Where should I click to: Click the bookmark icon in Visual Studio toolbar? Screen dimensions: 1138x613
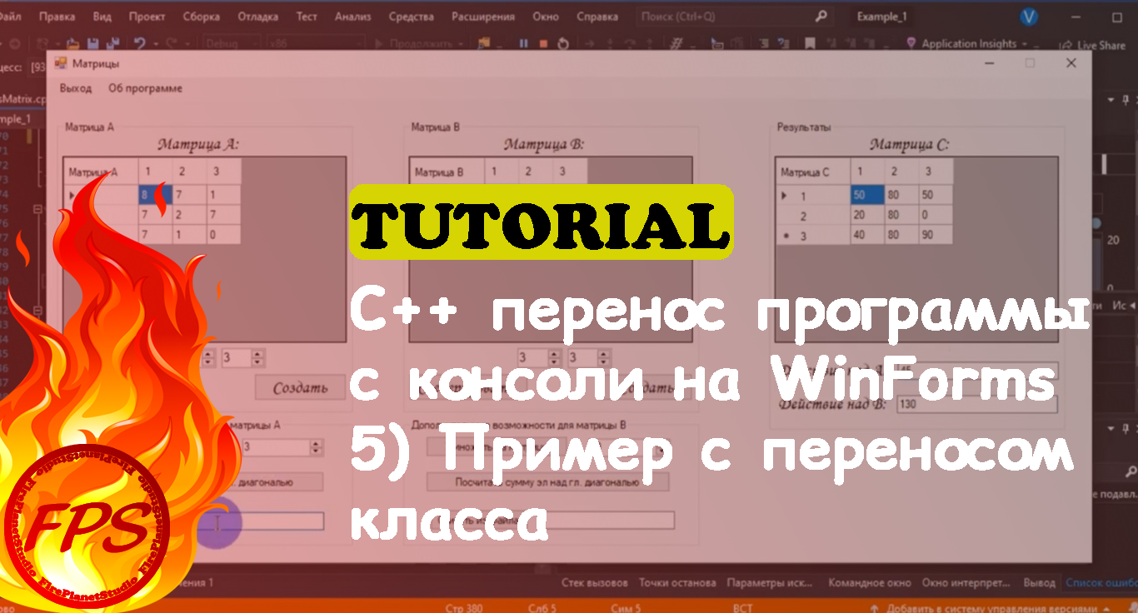808,43
